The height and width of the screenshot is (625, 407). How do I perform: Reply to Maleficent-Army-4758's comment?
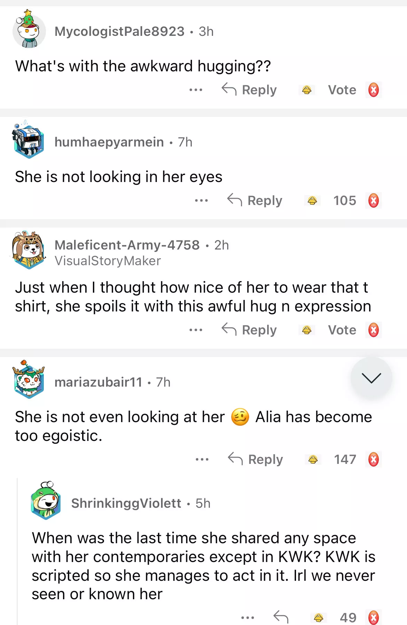click(249, 330)
